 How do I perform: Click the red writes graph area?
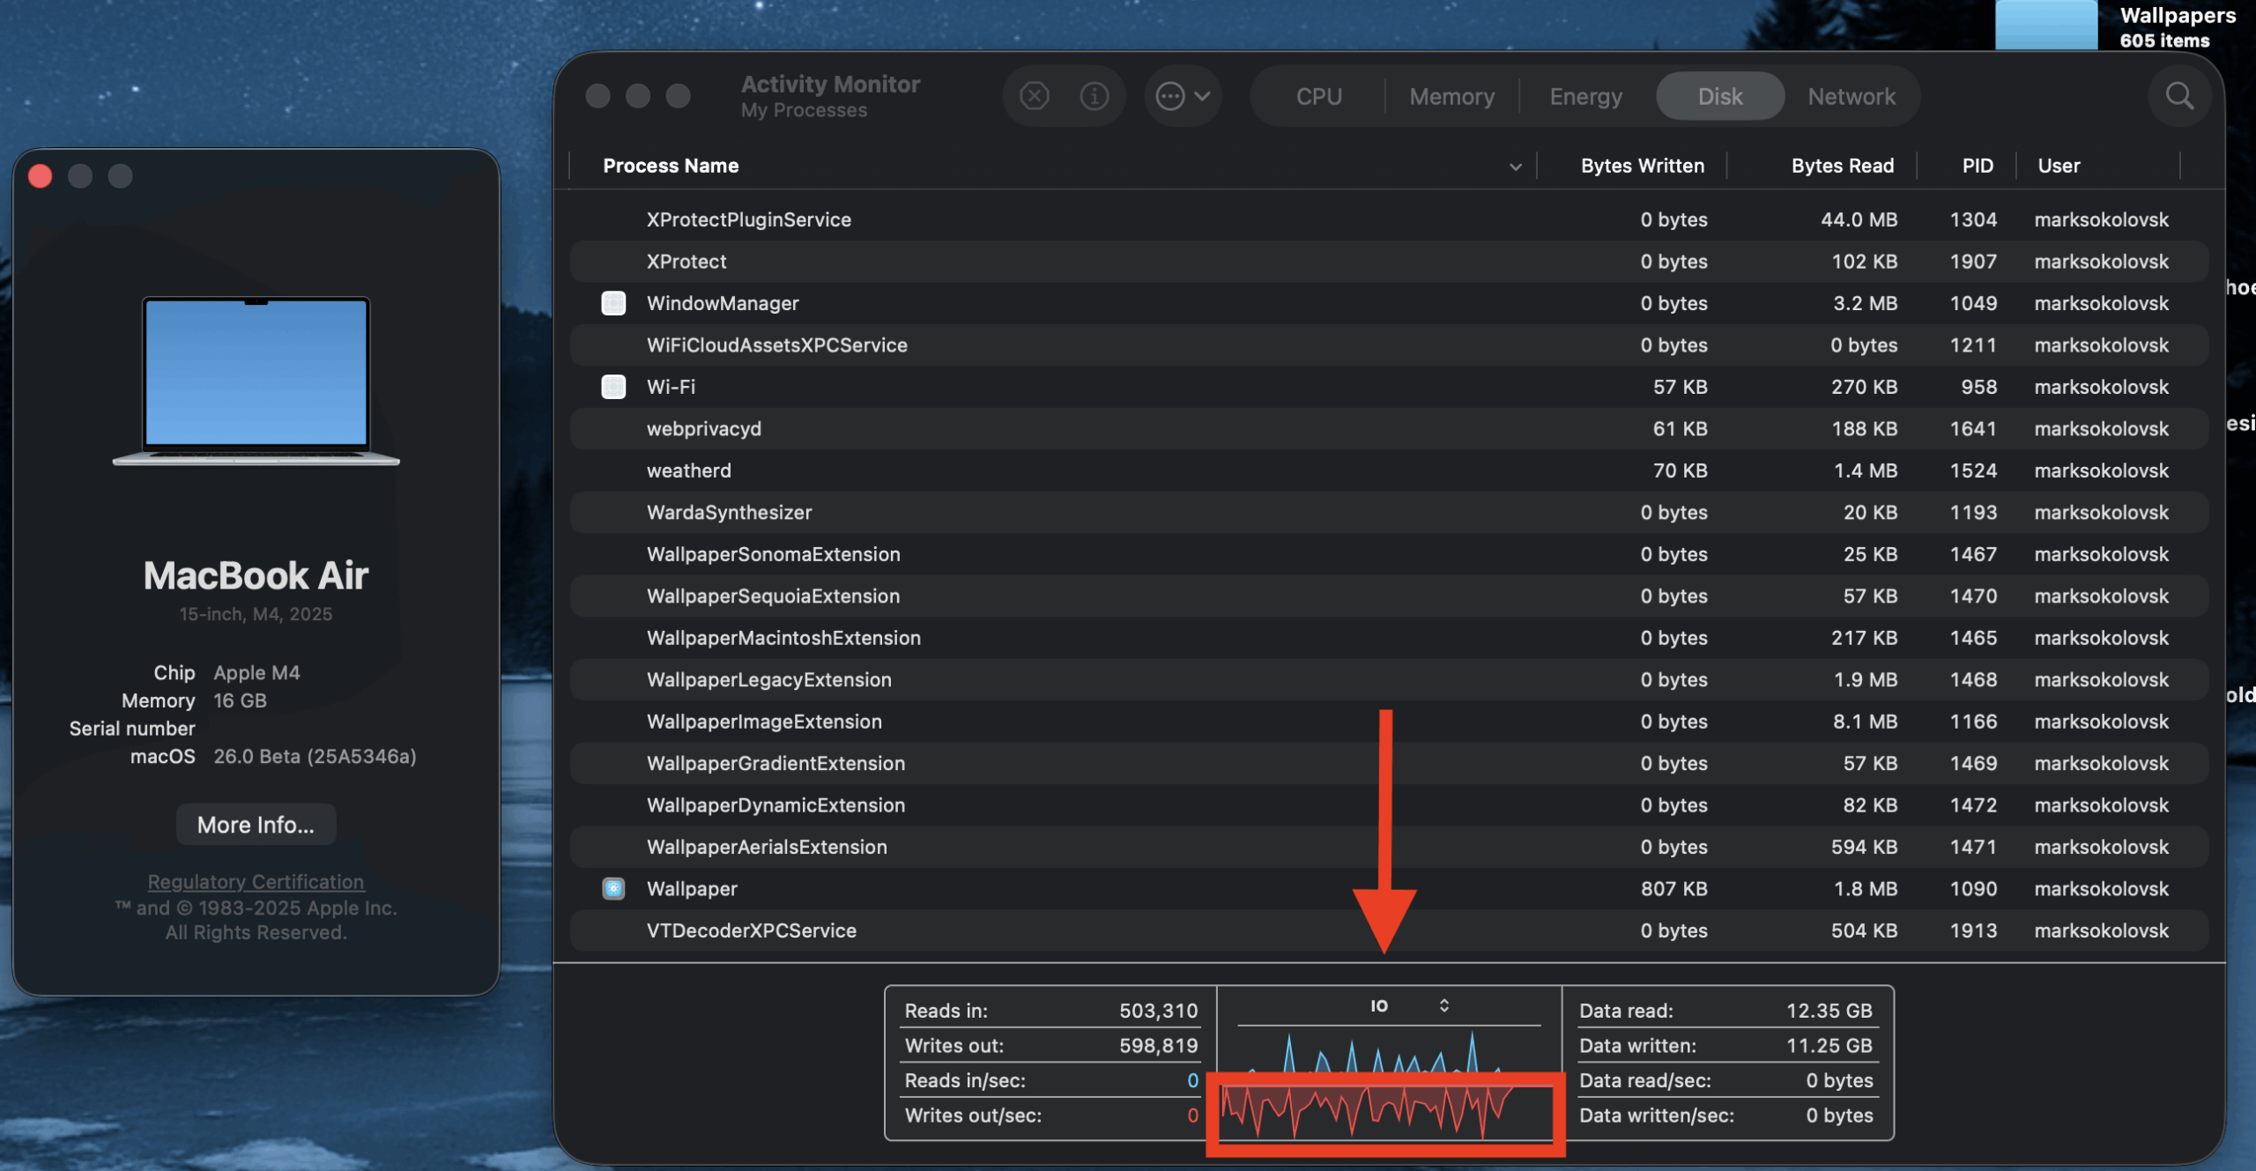(x=1384, y=1112)
